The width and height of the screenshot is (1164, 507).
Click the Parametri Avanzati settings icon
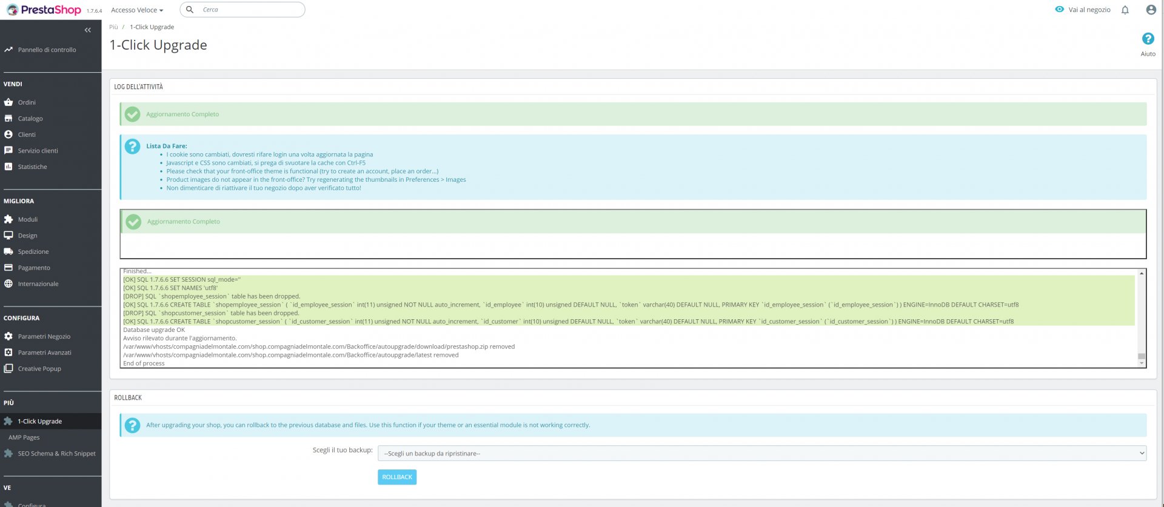(x=8, y=353)
